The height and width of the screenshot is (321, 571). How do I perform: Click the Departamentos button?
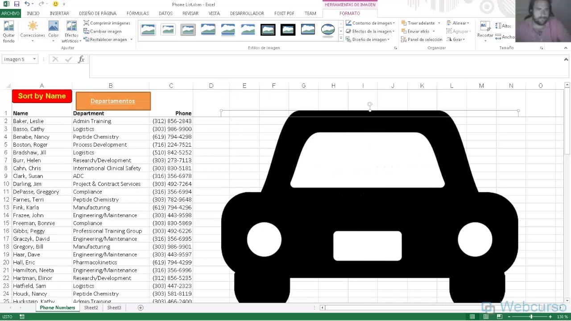113,101
